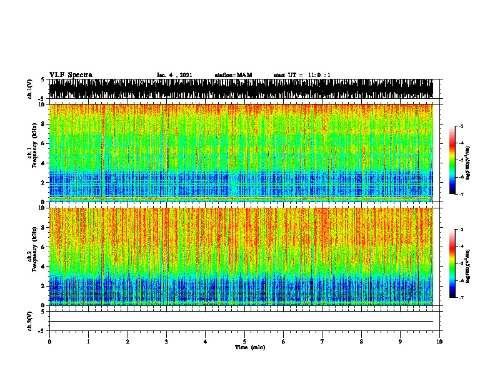Click the time axis tick label '7'
This screenshot has height=383, width=495.
pyautogui.click(x=322, y=342)
